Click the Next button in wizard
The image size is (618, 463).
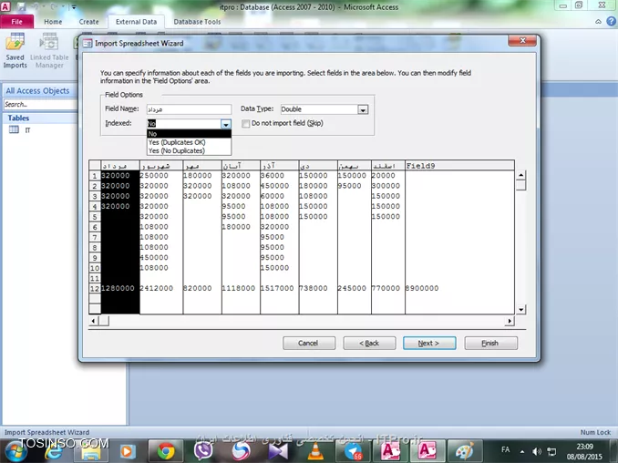[x=428, y=343]
